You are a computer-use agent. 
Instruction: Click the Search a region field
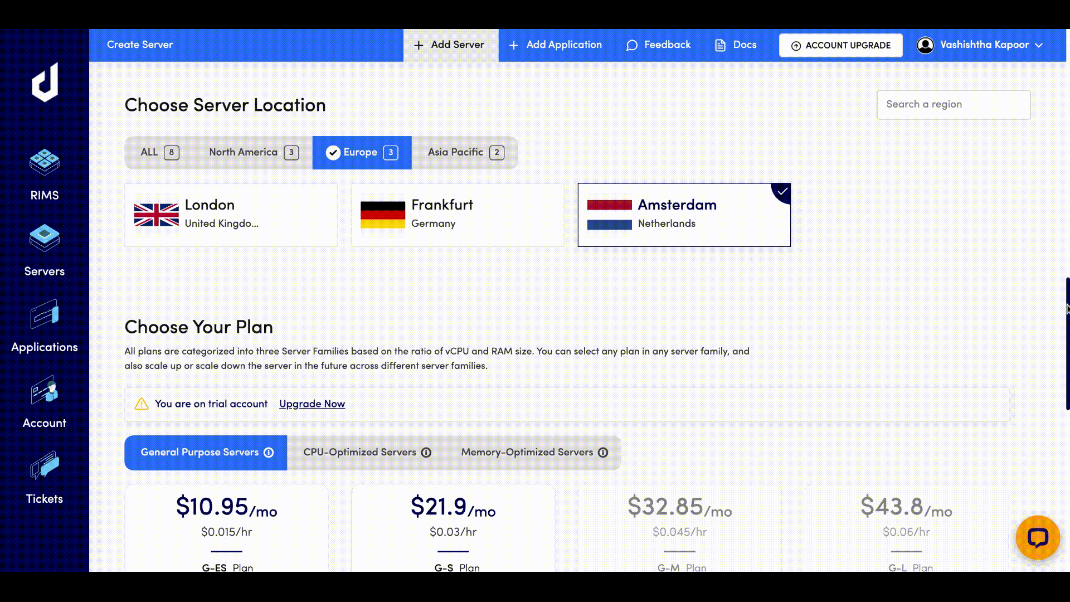tap(954, 105)
